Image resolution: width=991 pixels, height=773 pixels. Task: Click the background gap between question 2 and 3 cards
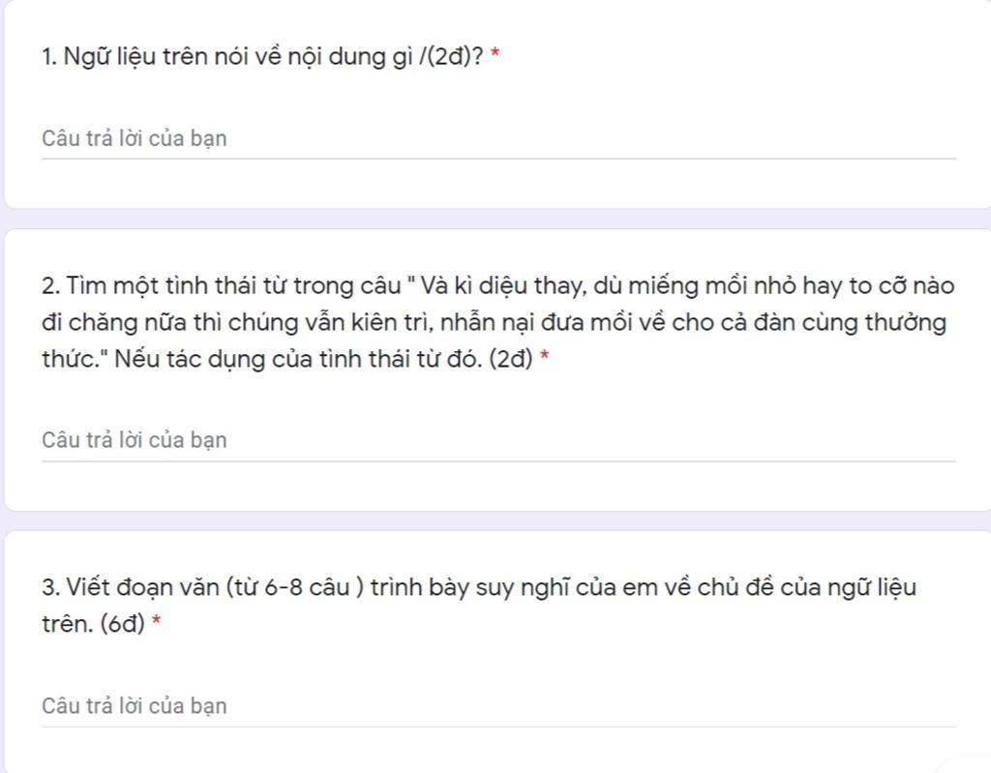tap(495, 520)
